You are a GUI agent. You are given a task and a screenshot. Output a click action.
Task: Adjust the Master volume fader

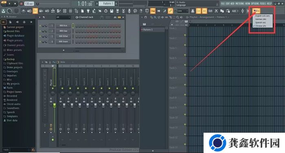(x=54, y=106)
